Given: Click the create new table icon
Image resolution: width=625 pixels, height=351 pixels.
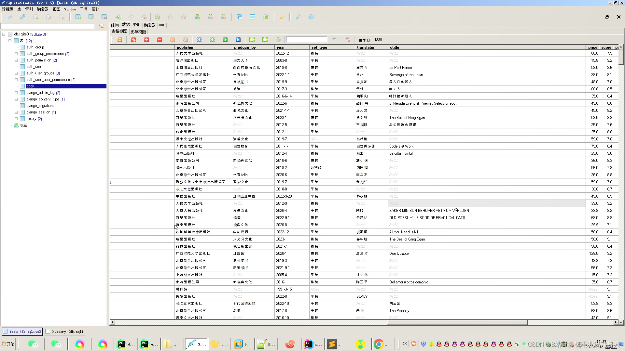Looking at the screenshot, I should (x=78, y=17).
